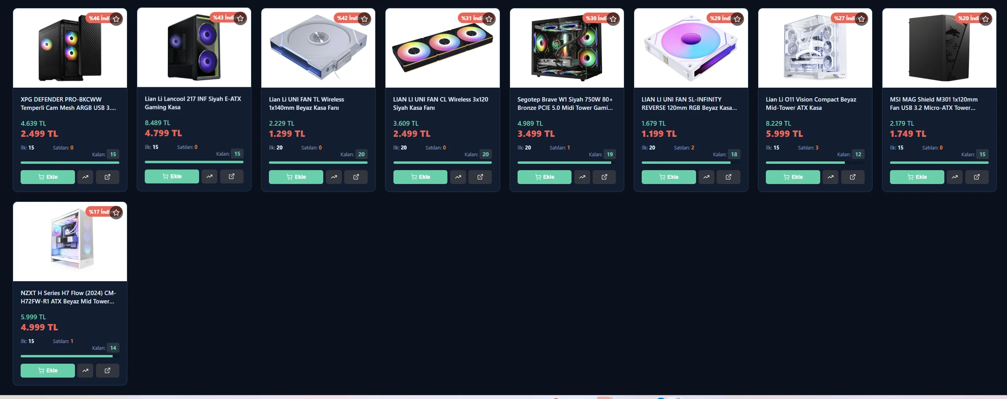Add XPG DEFENDER PRO to cart with Ekle
The image size is (1007, 399).
pyautogui.click(x=48, y=177)
